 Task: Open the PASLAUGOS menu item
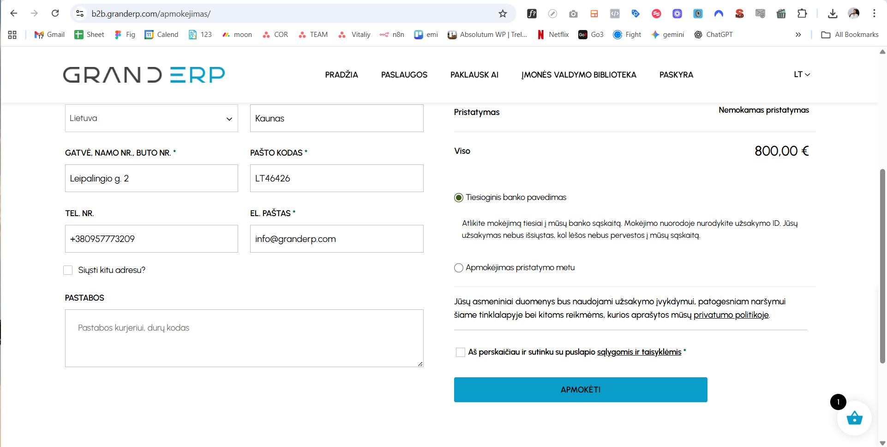pyautogui.click(x=404, y=75)
